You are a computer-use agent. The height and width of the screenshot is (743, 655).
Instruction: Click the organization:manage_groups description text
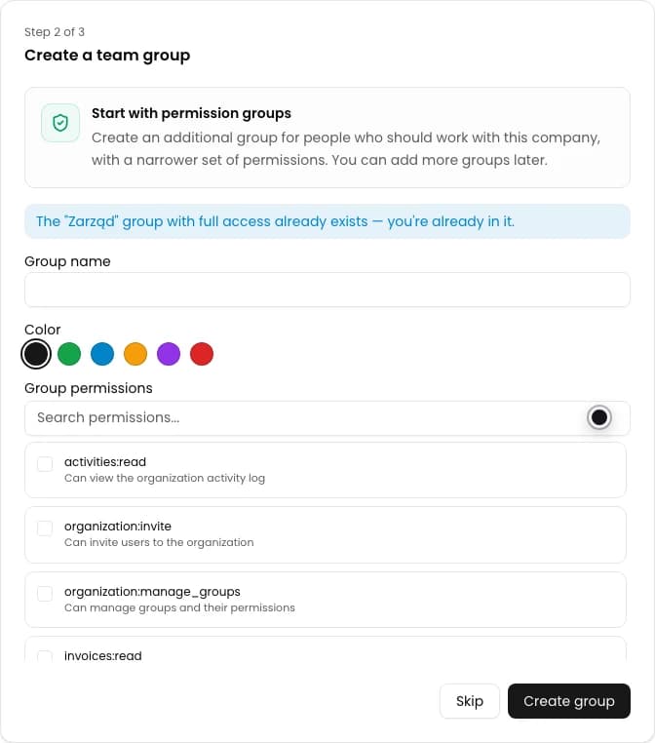pyautogui.click(x=179, y=607)
